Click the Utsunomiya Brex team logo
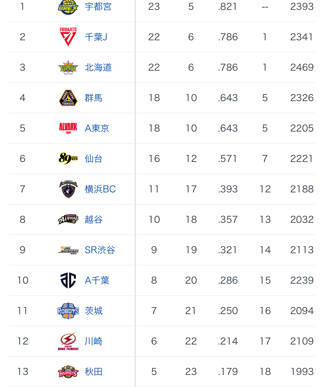The width and height of the screenshot is (323, 387). pos(68,7)
